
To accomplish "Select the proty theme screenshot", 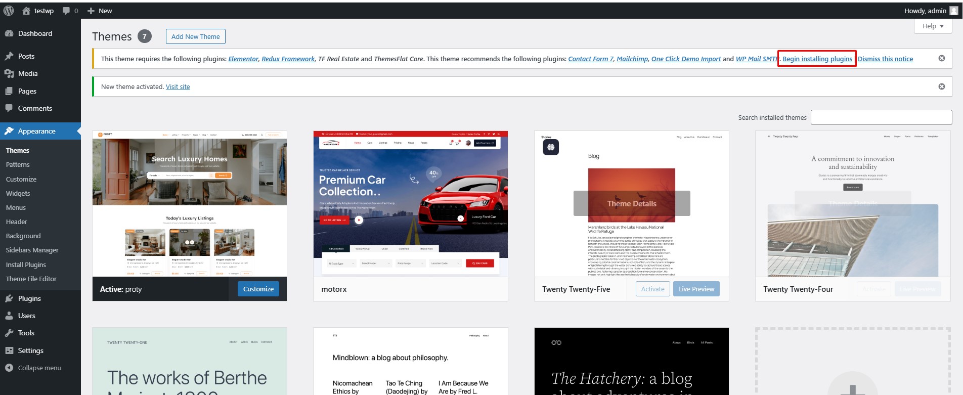I will point(190,204).
